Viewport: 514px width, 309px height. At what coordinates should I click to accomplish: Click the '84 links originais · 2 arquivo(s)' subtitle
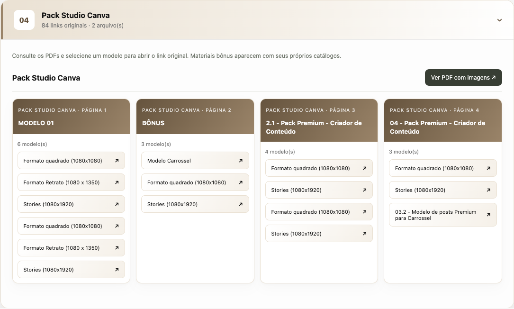point(82,26)
